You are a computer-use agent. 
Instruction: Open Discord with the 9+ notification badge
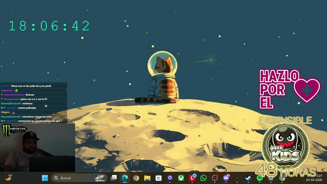226,178
